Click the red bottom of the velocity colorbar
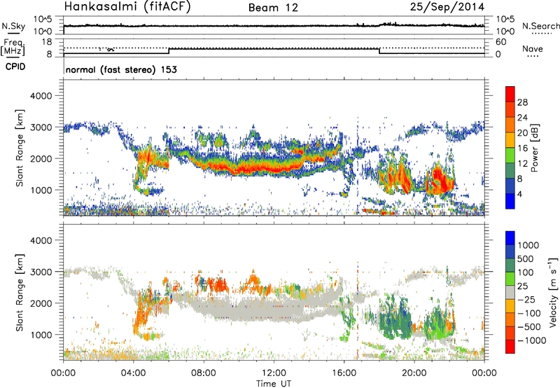 510,347
